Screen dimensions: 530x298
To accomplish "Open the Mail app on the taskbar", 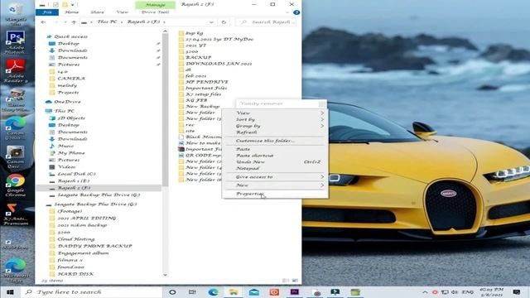I will coord(254,292).
